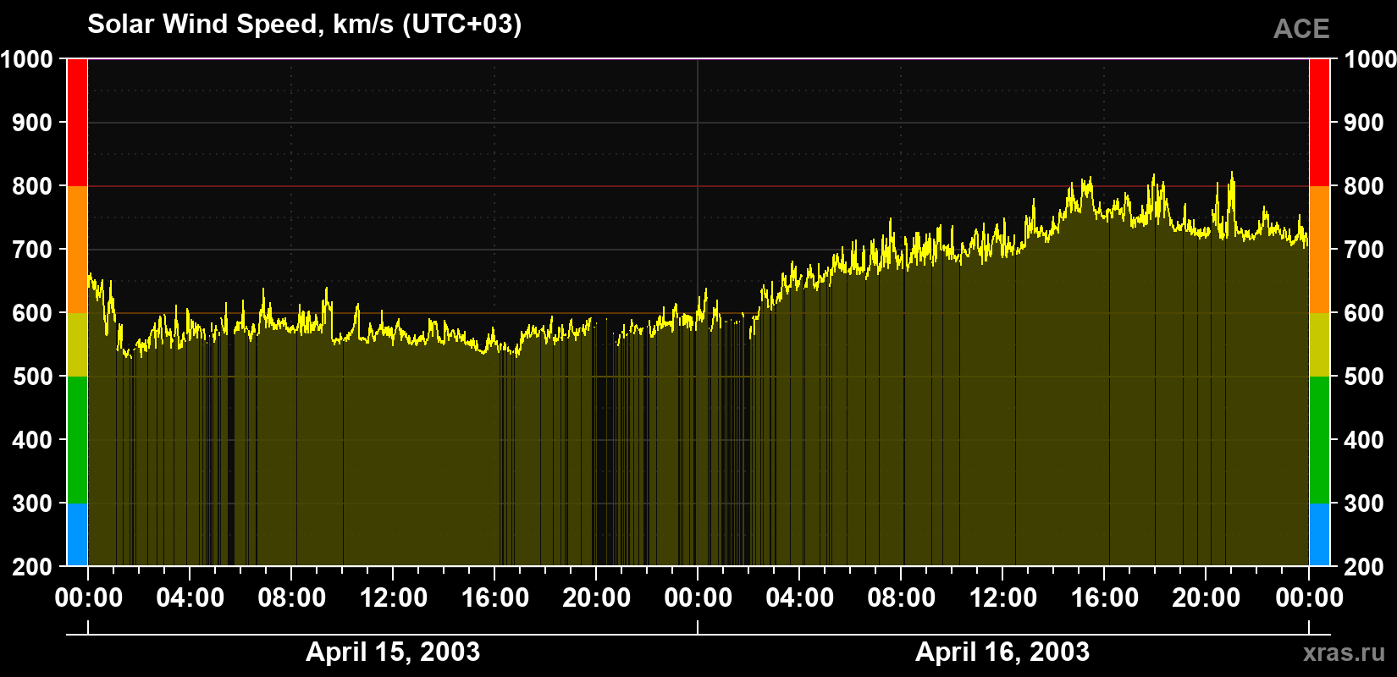Click the green color band on left scale

(77, 440)
